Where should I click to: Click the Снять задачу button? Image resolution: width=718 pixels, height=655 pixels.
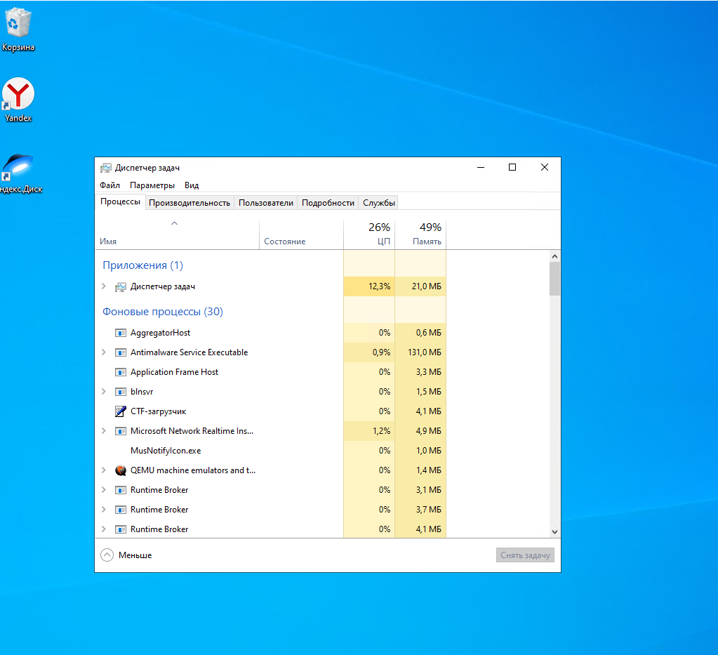[525, 555]
